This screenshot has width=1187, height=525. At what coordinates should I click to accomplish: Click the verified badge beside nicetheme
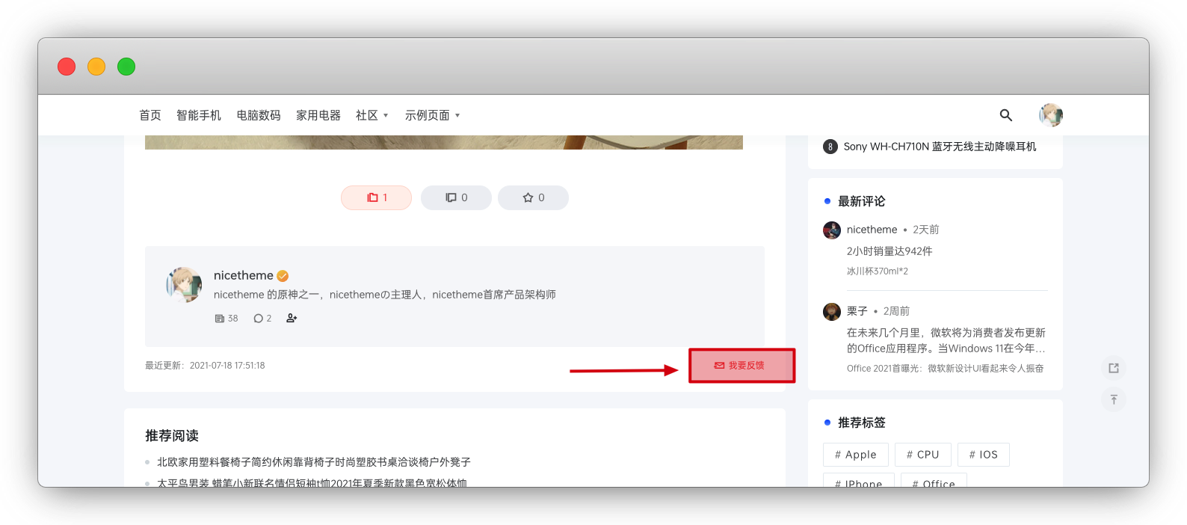tap(283, 276)
